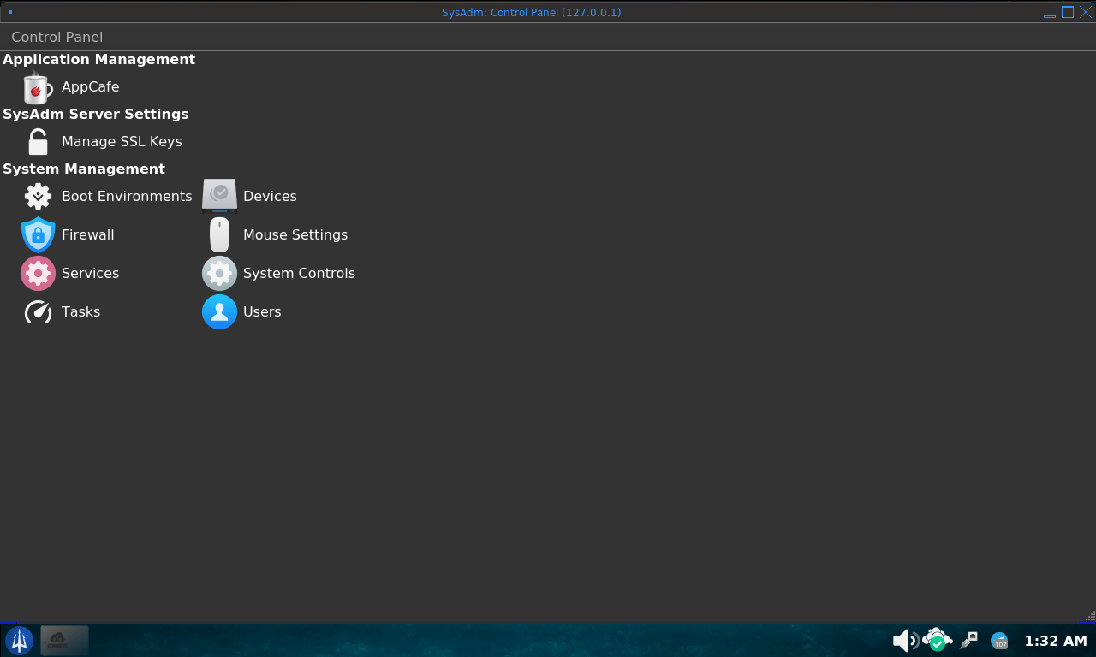Viewport: 1096px width, 657px height.
Task: Click the network connection tray icon
Action: pyautogui.click(x=969, y=640)
